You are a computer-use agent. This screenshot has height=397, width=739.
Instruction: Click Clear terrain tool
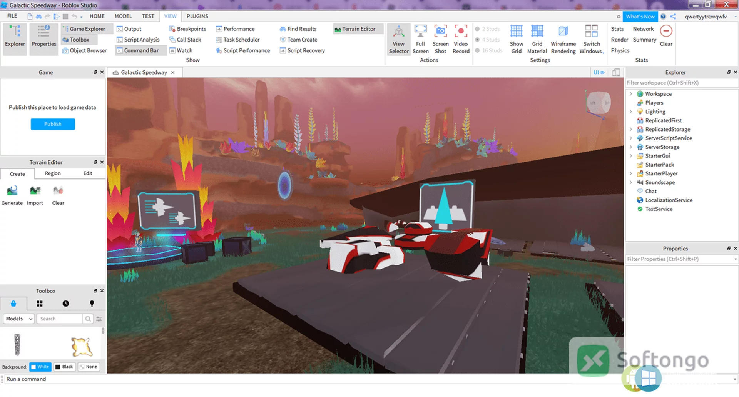pos(58,195)
